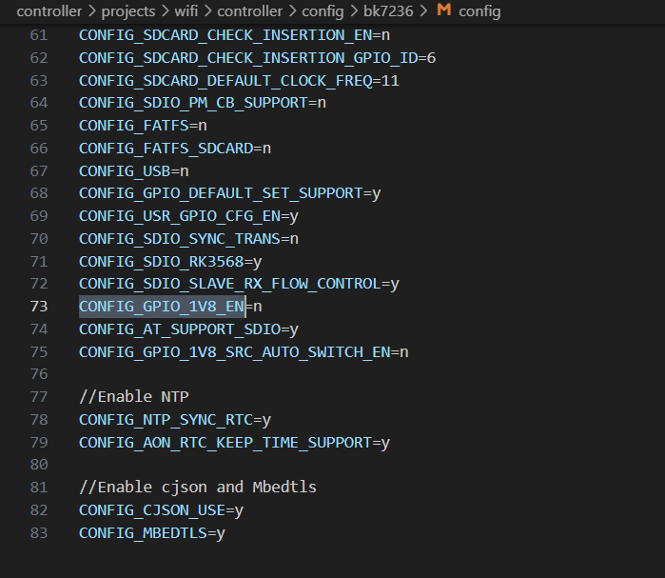Click CONFIG_SDCARD_DEFAULT_CLOCK_FREQ=11 line
The width and height of the screenshot is (665, 578).
coord(239,80)
